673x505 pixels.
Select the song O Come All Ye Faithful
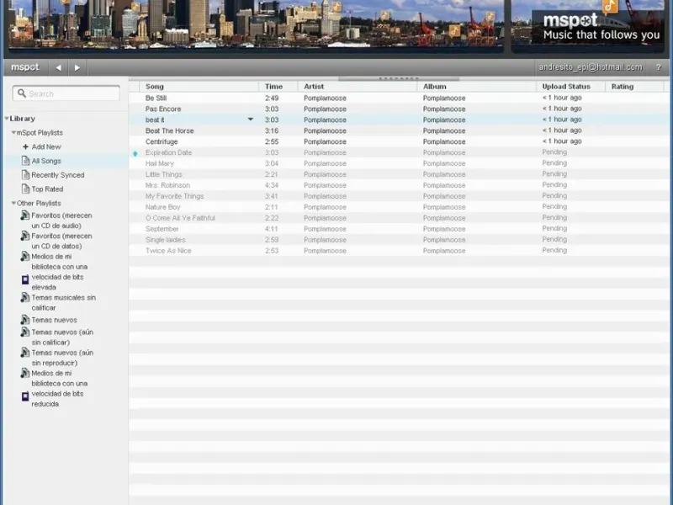pos(180,218)
